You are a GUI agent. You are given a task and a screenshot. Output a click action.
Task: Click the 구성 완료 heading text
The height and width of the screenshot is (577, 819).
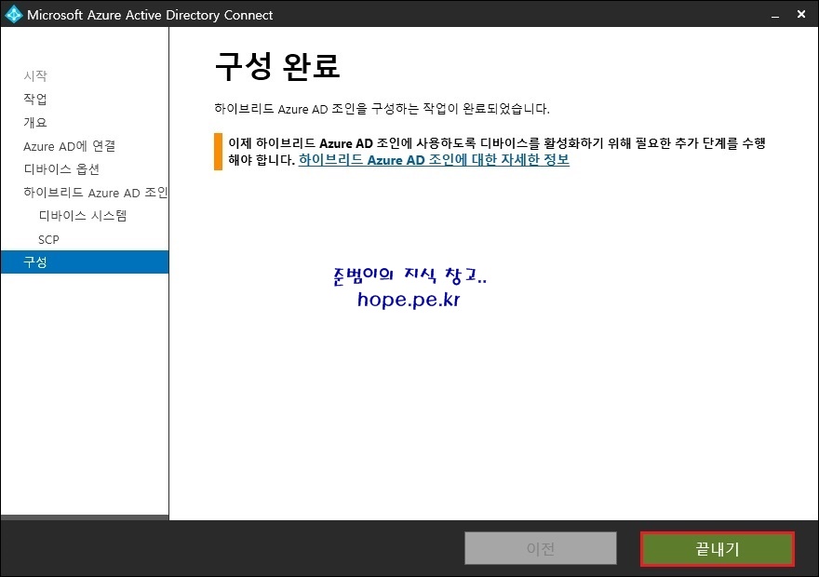(277, 67)
